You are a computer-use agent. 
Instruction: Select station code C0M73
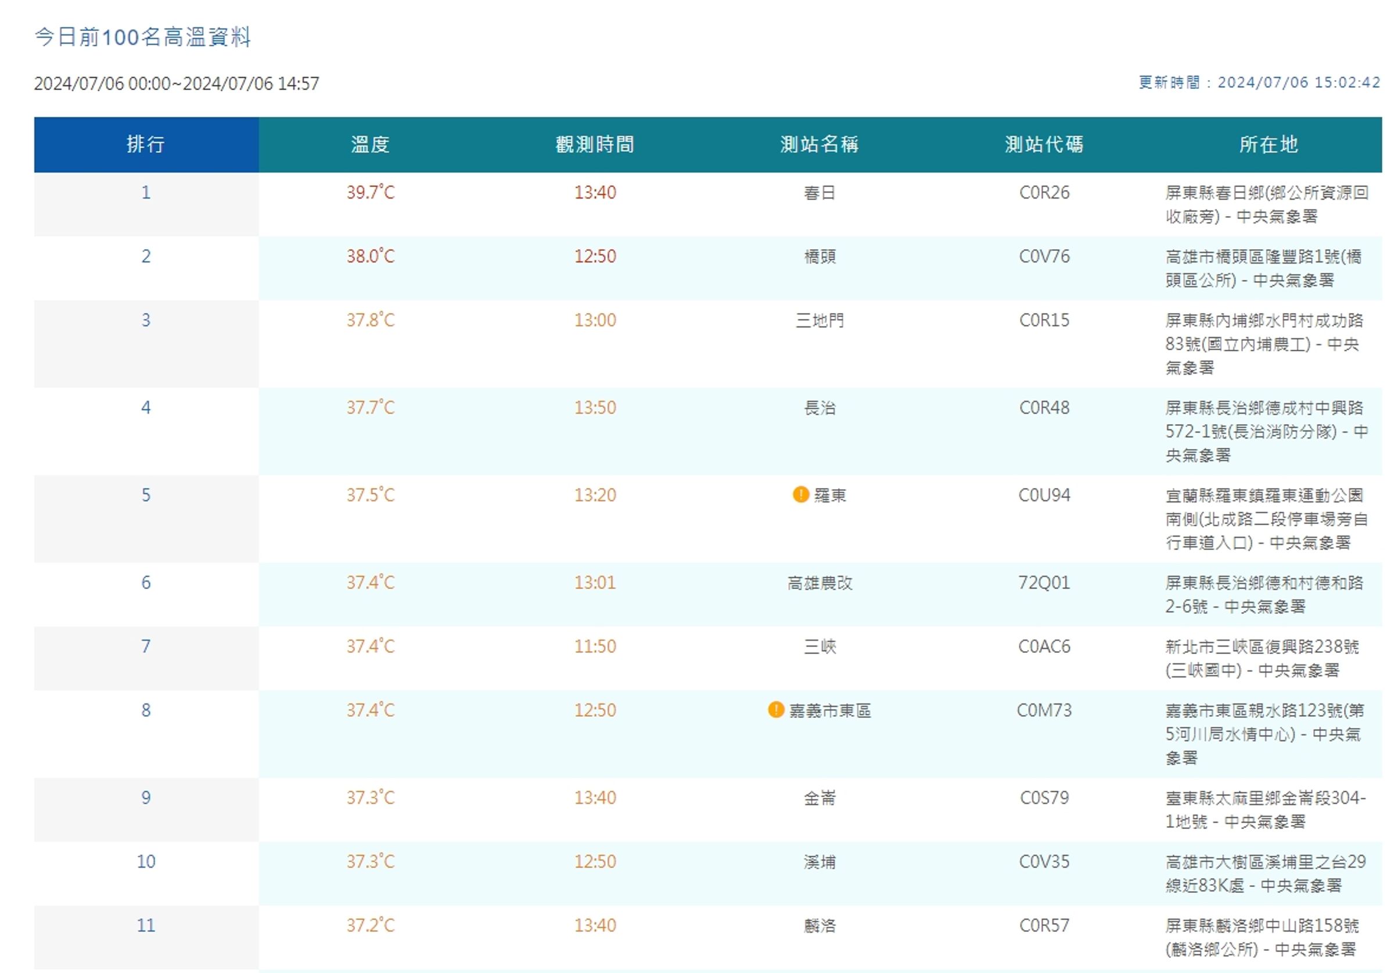pyautogui.click(x=1044, y=710)
